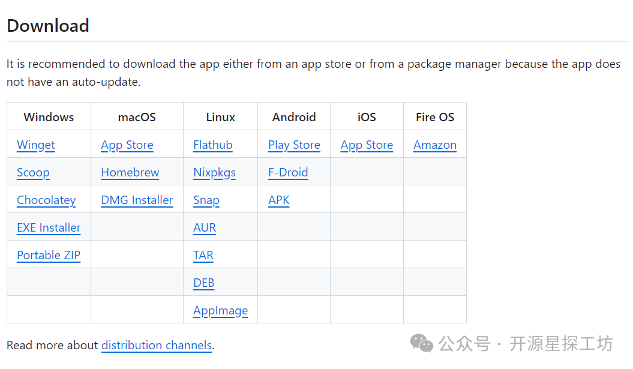Select the Android column header
Screen dimensions: 633x369
point(294,117)
